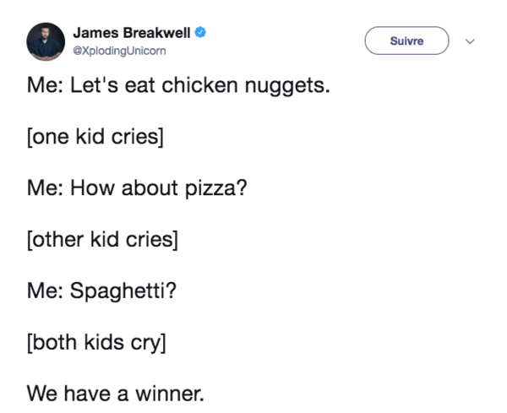Click the '[one kid cries]' line
The image size is (507, 413).
coord(95,137)
